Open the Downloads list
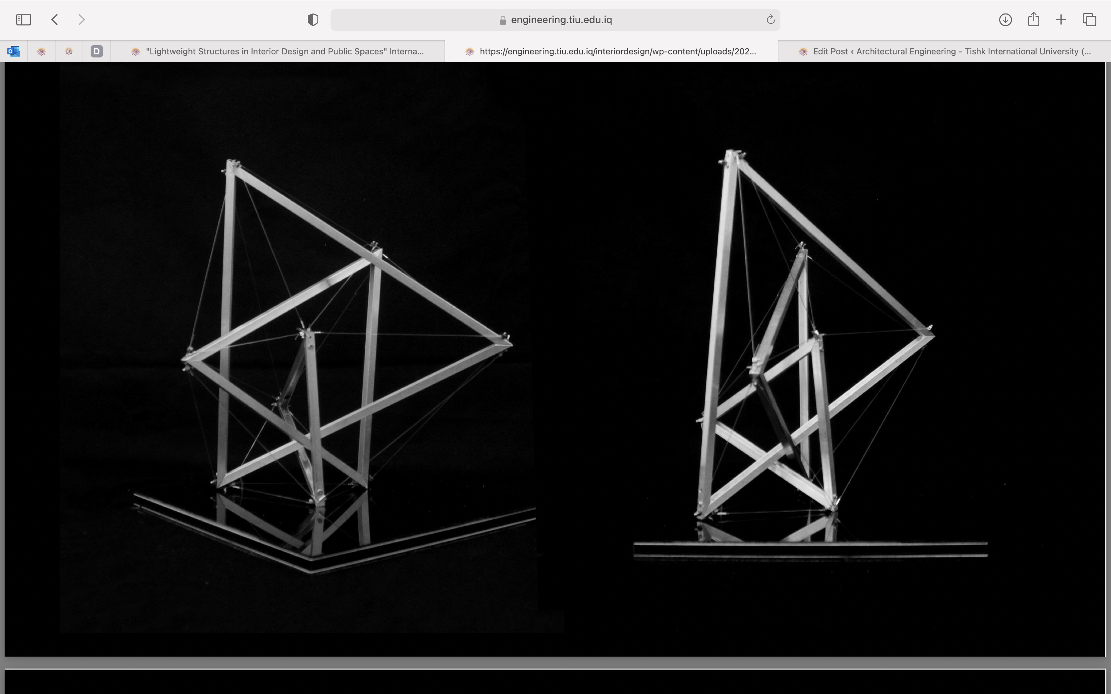 [1005, 20]
